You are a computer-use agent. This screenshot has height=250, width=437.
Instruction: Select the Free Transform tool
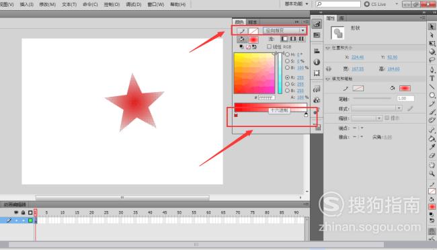(x=432, y=44)
